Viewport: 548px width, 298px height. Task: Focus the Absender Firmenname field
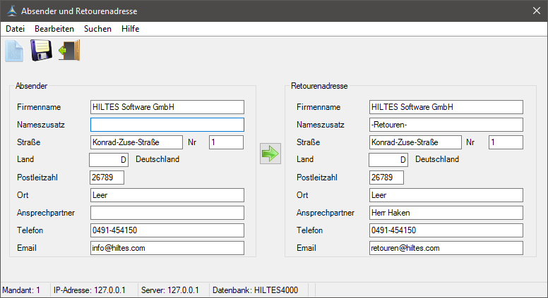pyautogui.click(x=167, y=107)
